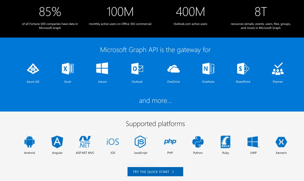Viewport: 304px width, 181px height.
Task: Click the Try The Quick Start button
Action: (155, 172)
